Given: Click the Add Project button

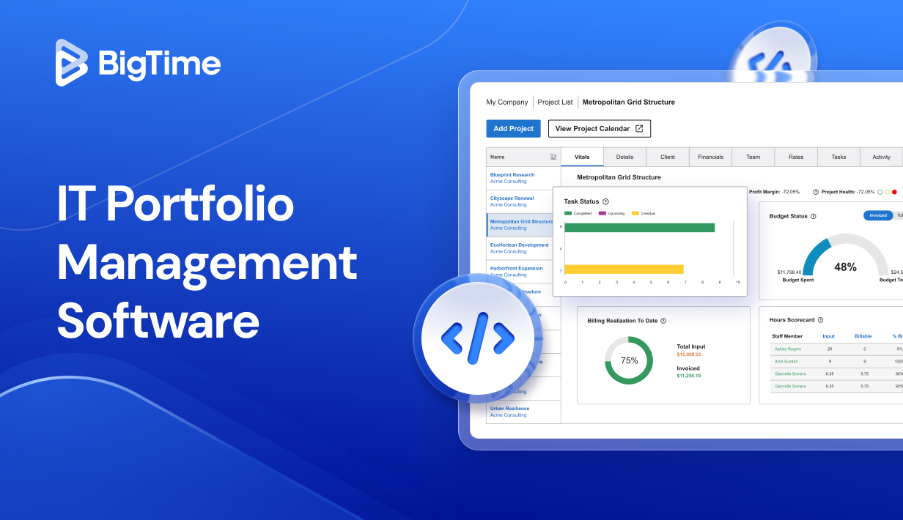Looking at the screenshot, I should pyautogui.click(x=513, y=129).
